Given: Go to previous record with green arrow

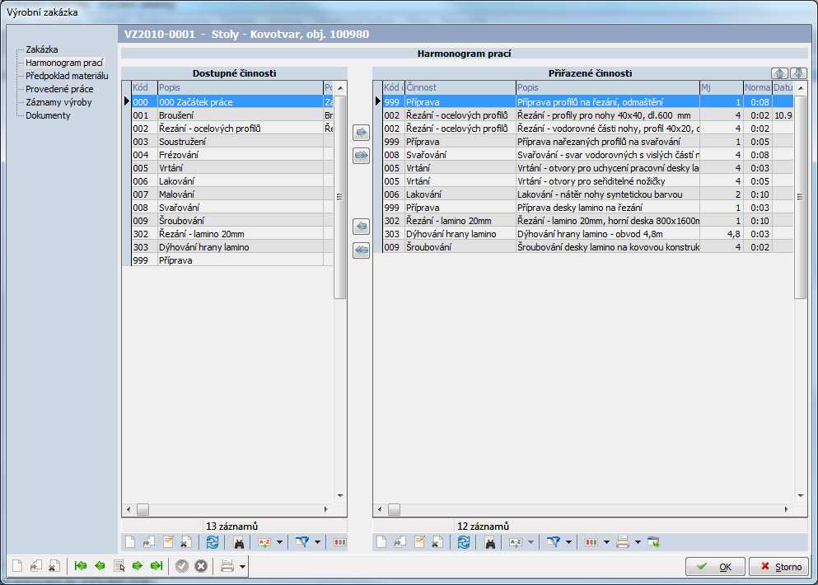Looking at the screenshot, I should pyautogui.click(x=100, y=566).
